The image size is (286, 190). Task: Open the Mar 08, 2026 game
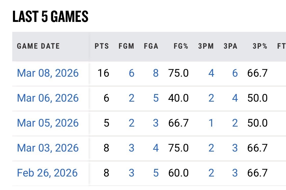click(48, 73)
